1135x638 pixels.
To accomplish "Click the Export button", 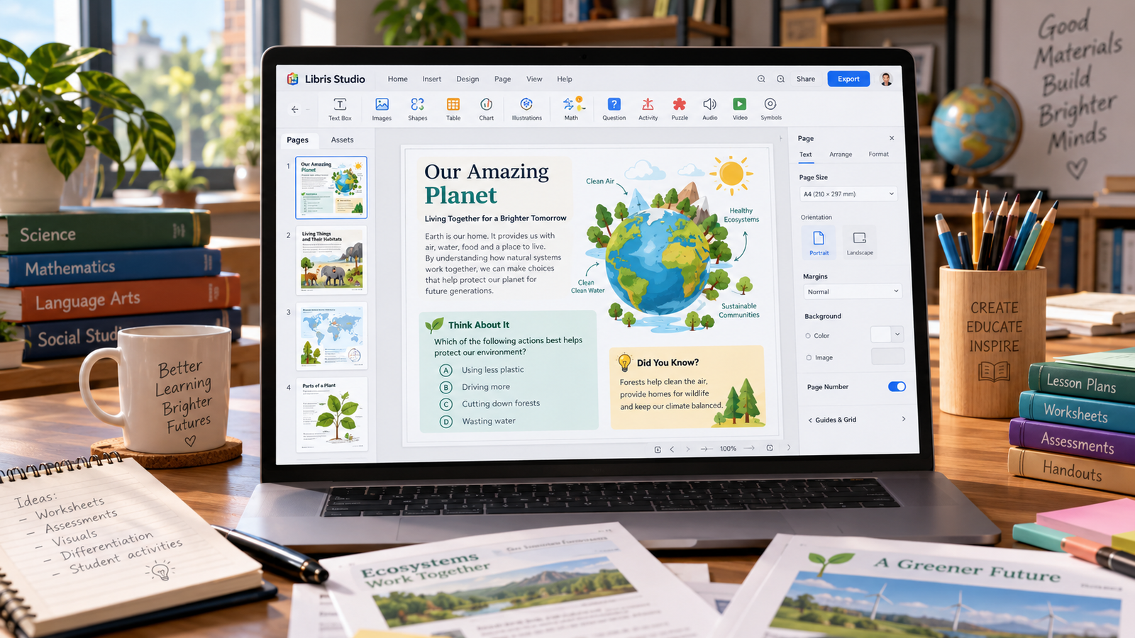I will [x=848, y=79].
